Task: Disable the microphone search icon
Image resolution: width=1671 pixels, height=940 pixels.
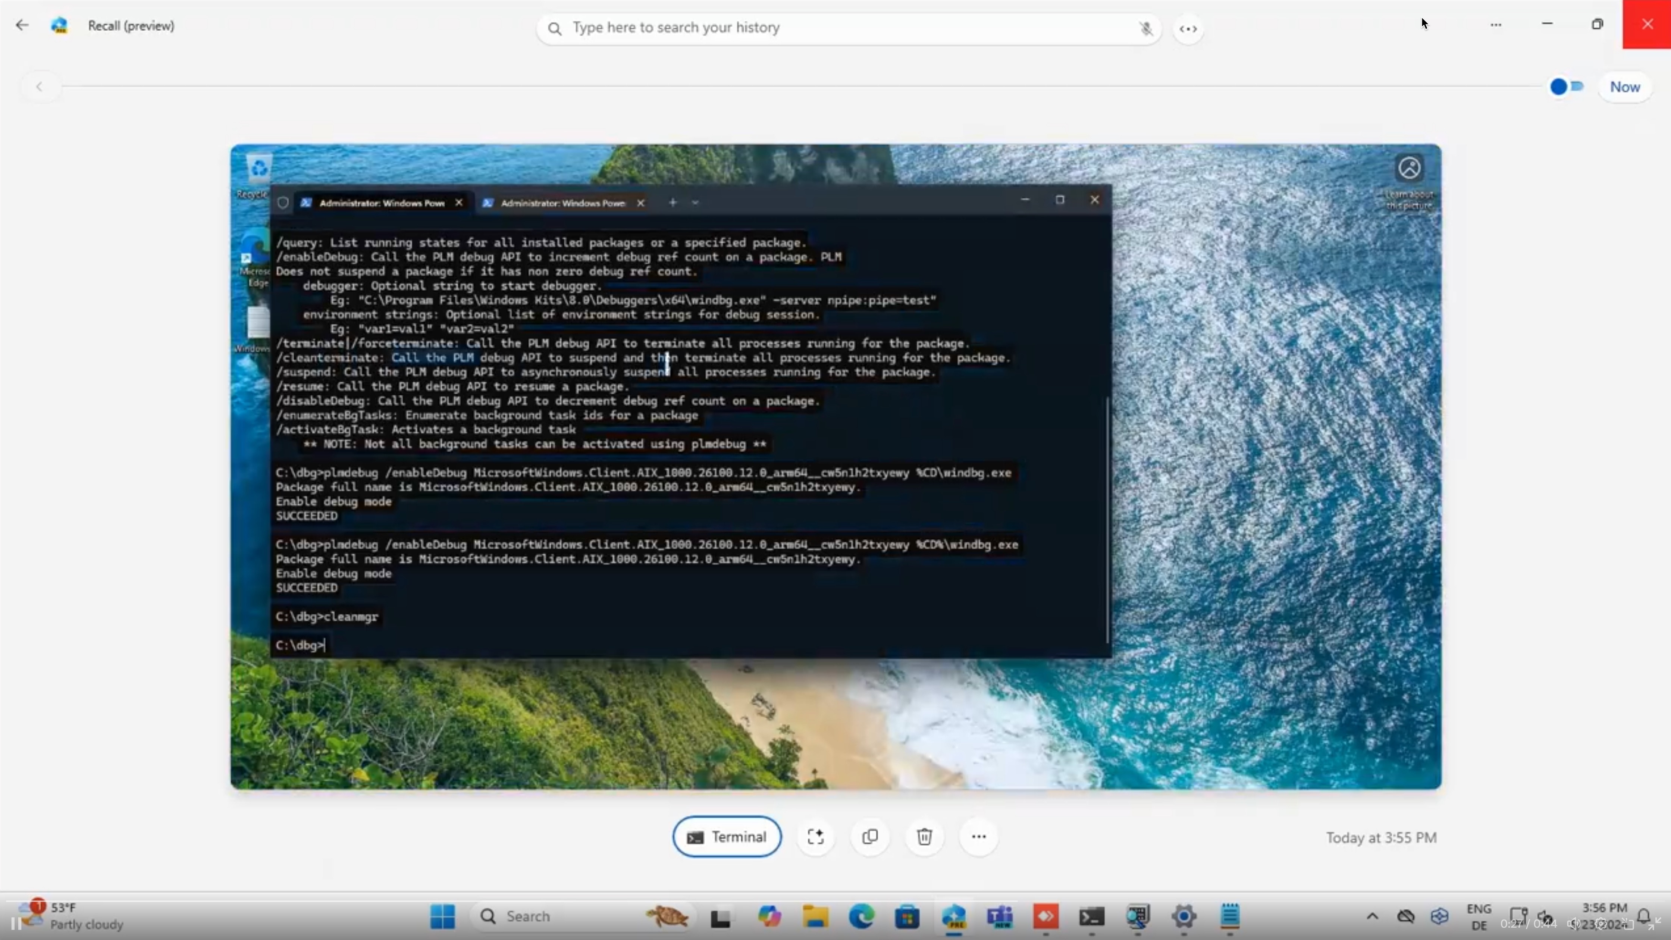Action: (1145, 29)
